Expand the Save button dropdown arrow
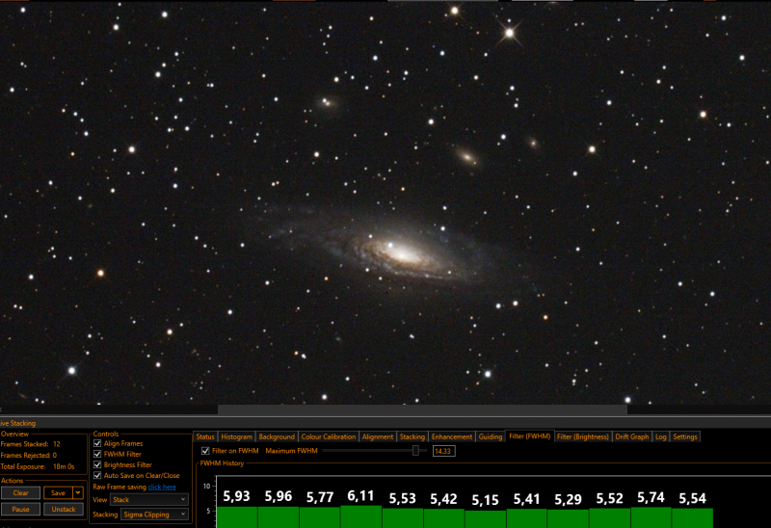 point(78,492)
